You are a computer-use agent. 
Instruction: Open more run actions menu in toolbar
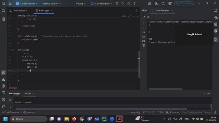[x=134, y=3]
